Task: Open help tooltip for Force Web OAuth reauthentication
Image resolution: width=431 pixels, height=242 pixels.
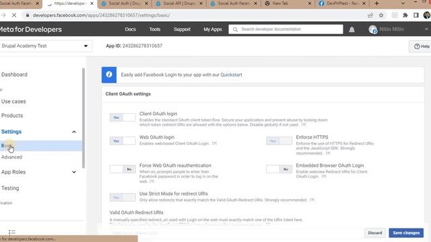Action: [x=152, y=182]
